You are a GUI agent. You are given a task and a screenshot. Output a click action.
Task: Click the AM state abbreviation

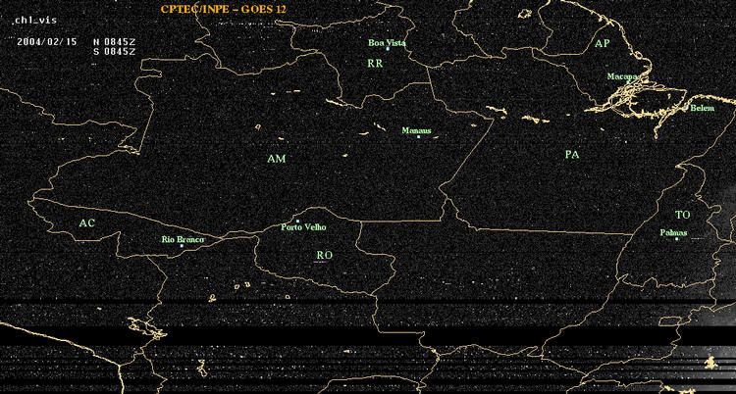coord(277,159)
